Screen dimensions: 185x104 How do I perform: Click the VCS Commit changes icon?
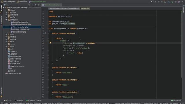tap(172, 2)
